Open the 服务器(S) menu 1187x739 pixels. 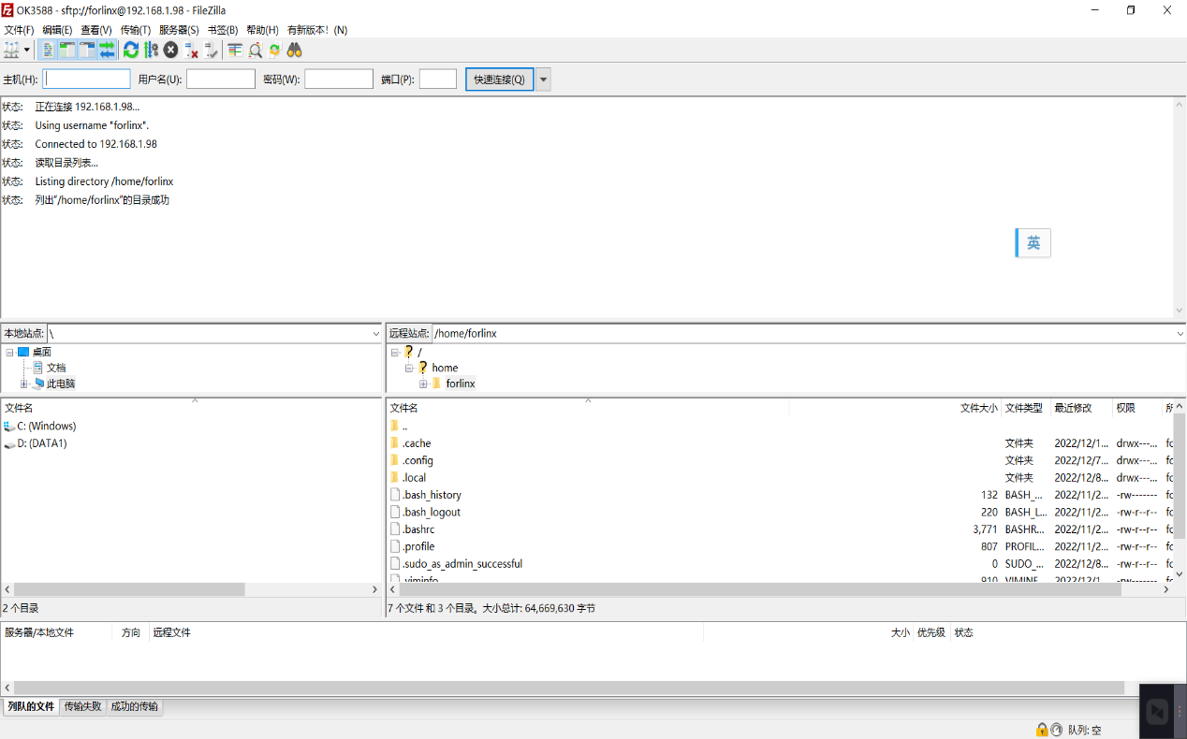[179, 30]
